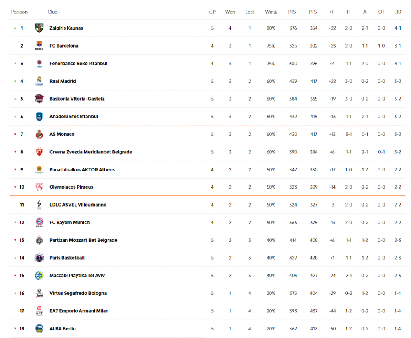The image size is (411, 338).
Task: Click the Real Madrid crest icon
Action: click(39, 81)
